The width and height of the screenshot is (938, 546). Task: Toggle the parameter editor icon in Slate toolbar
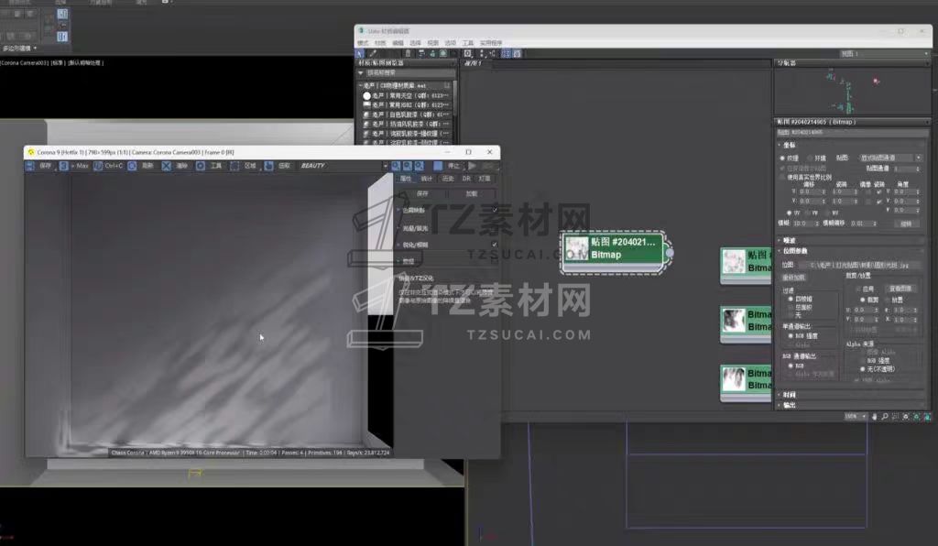(517, 53)
